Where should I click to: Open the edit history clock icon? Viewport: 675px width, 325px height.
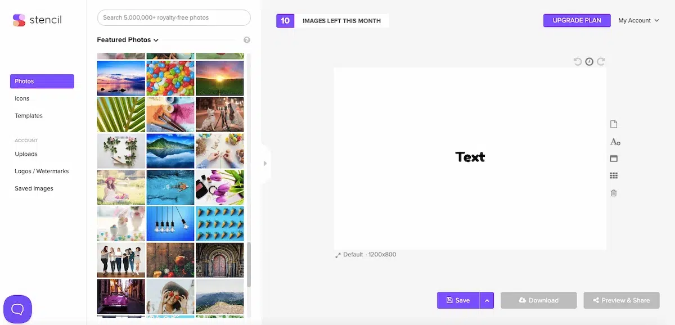[589, 61]
